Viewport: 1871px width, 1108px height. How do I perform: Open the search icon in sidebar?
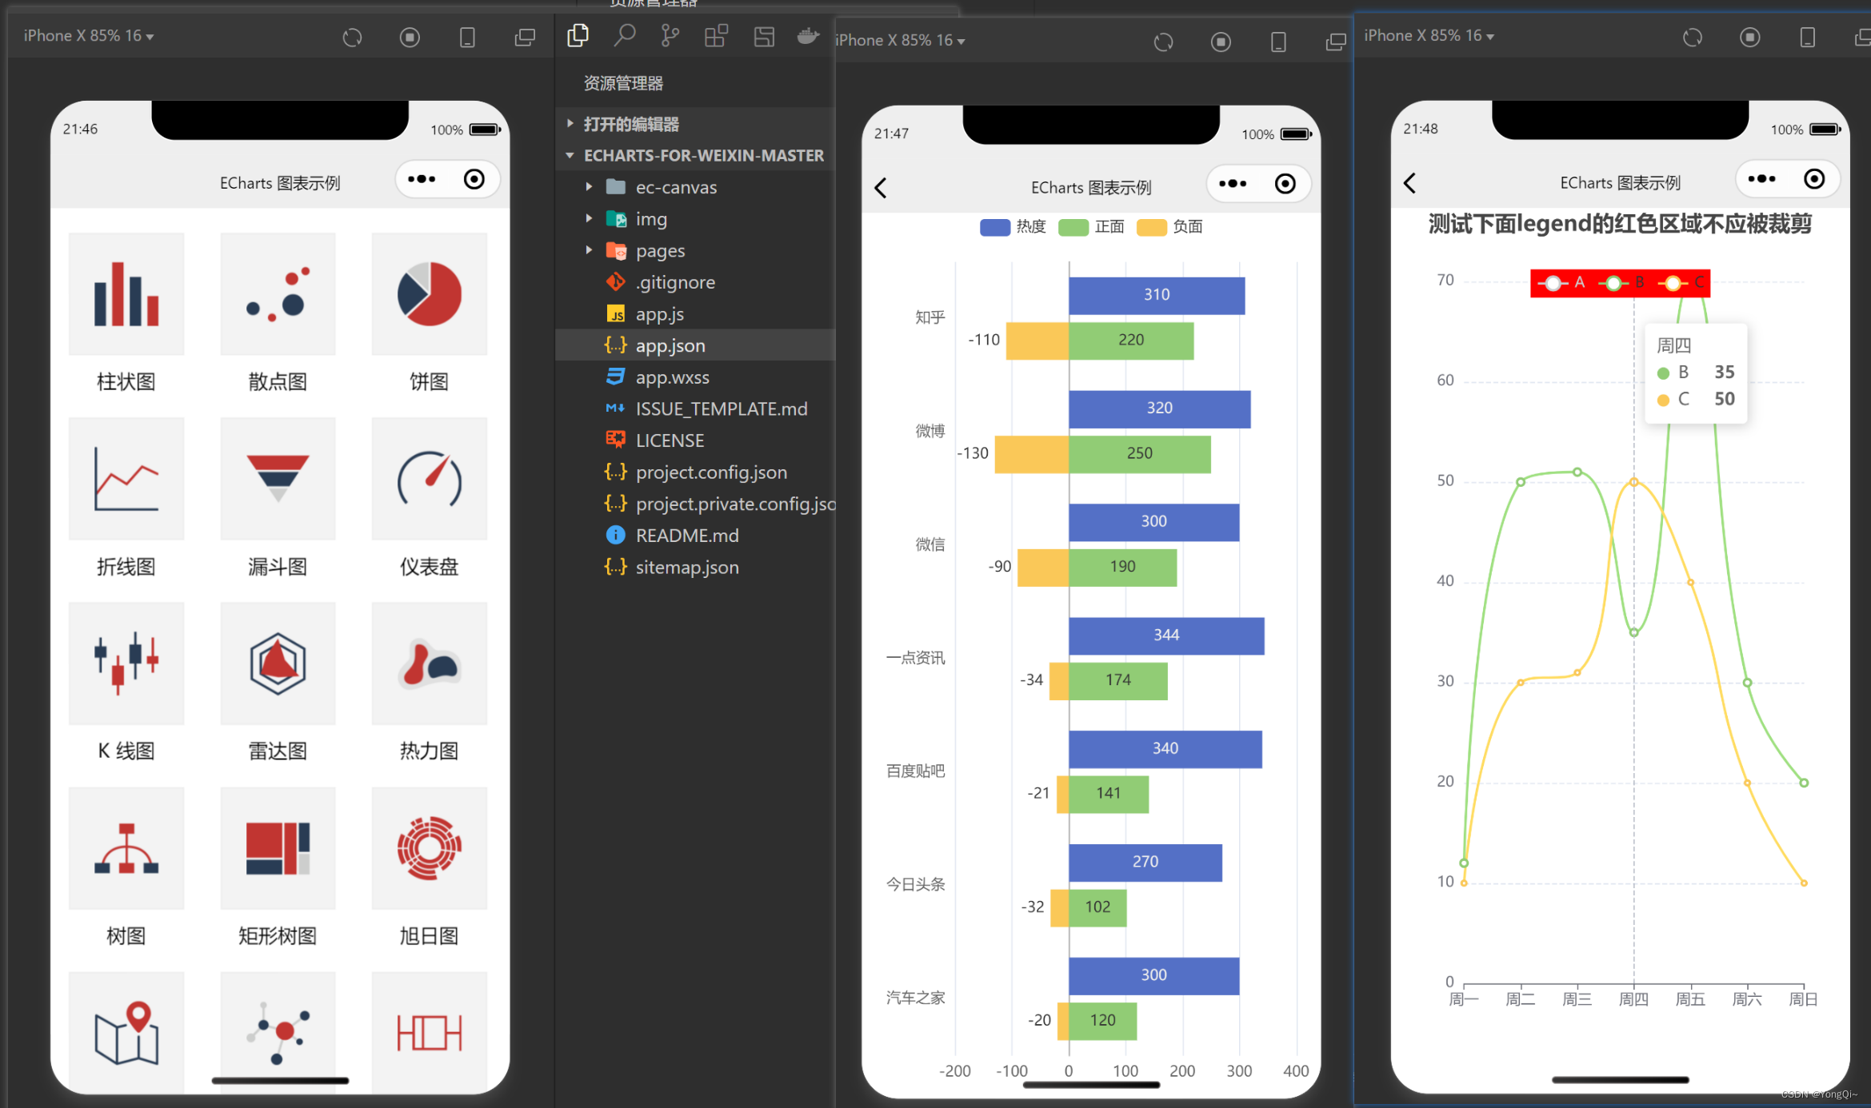pyautogui.click(x=624, y=35)
